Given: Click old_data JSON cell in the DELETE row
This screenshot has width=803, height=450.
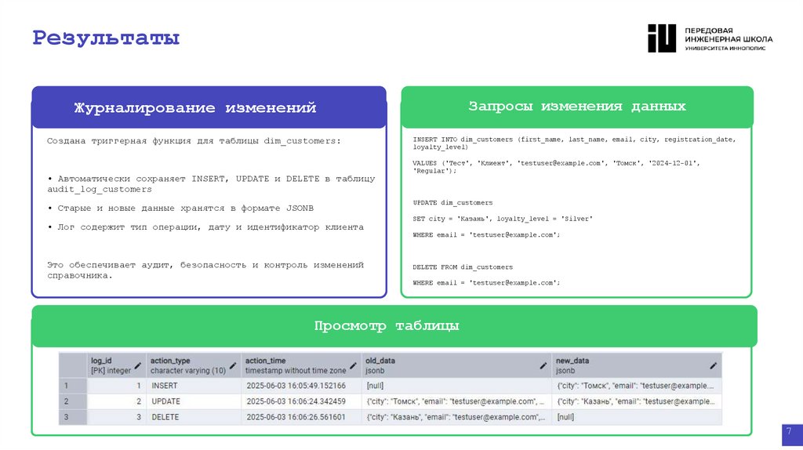Looking at the screenshot, I should click(456, 417).
